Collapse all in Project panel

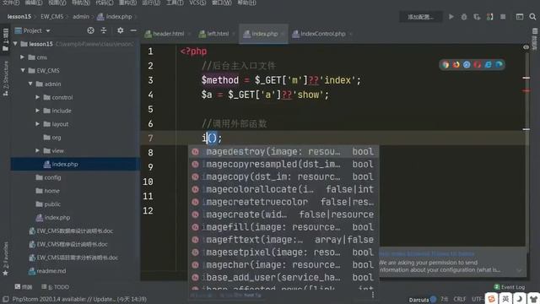104,30
